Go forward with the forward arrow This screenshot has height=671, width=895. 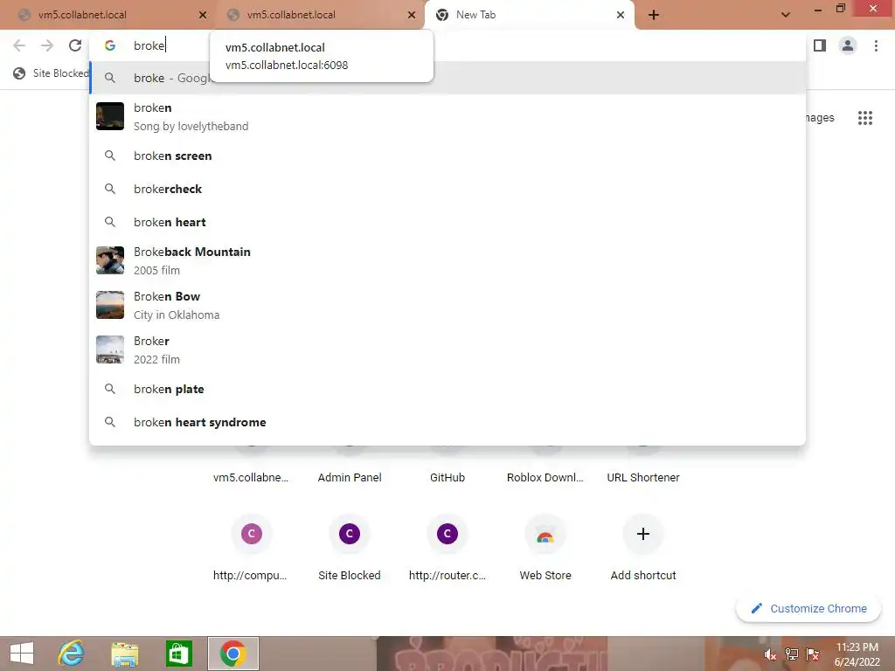point(47,45)
